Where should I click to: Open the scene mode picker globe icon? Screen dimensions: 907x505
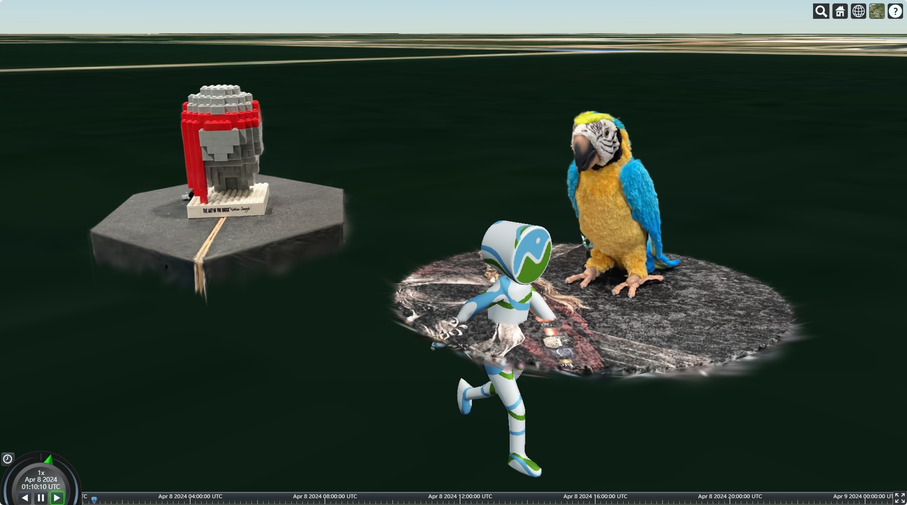pyautogui.click(x=858, y=11)
